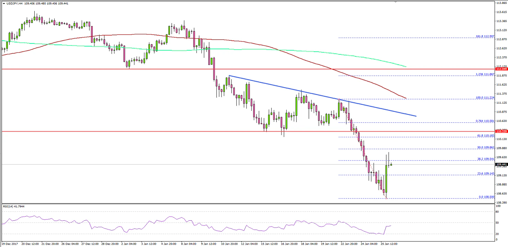Click the RSI scale value 20
508x247 pixels.
coord(498,234)
